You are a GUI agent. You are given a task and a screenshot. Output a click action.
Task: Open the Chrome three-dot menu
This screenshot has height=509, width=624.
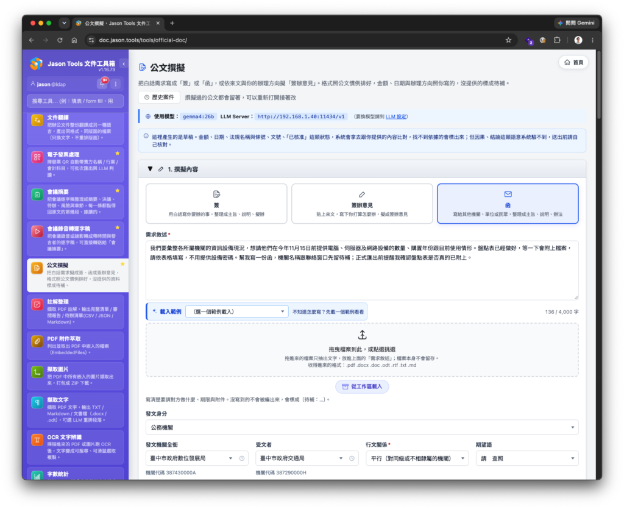[592, 40]
